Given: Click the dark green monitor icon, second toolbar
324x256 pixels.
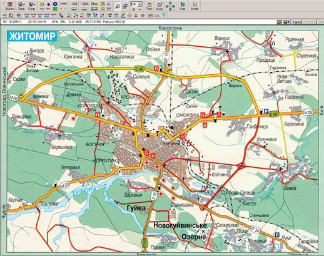Looking at the screenshot, I should click(x=61, y=16).
